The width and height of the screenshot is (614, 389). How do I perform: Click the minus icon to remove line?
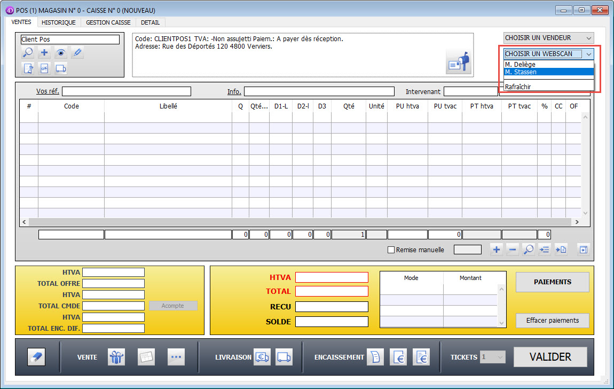point(512,250)
